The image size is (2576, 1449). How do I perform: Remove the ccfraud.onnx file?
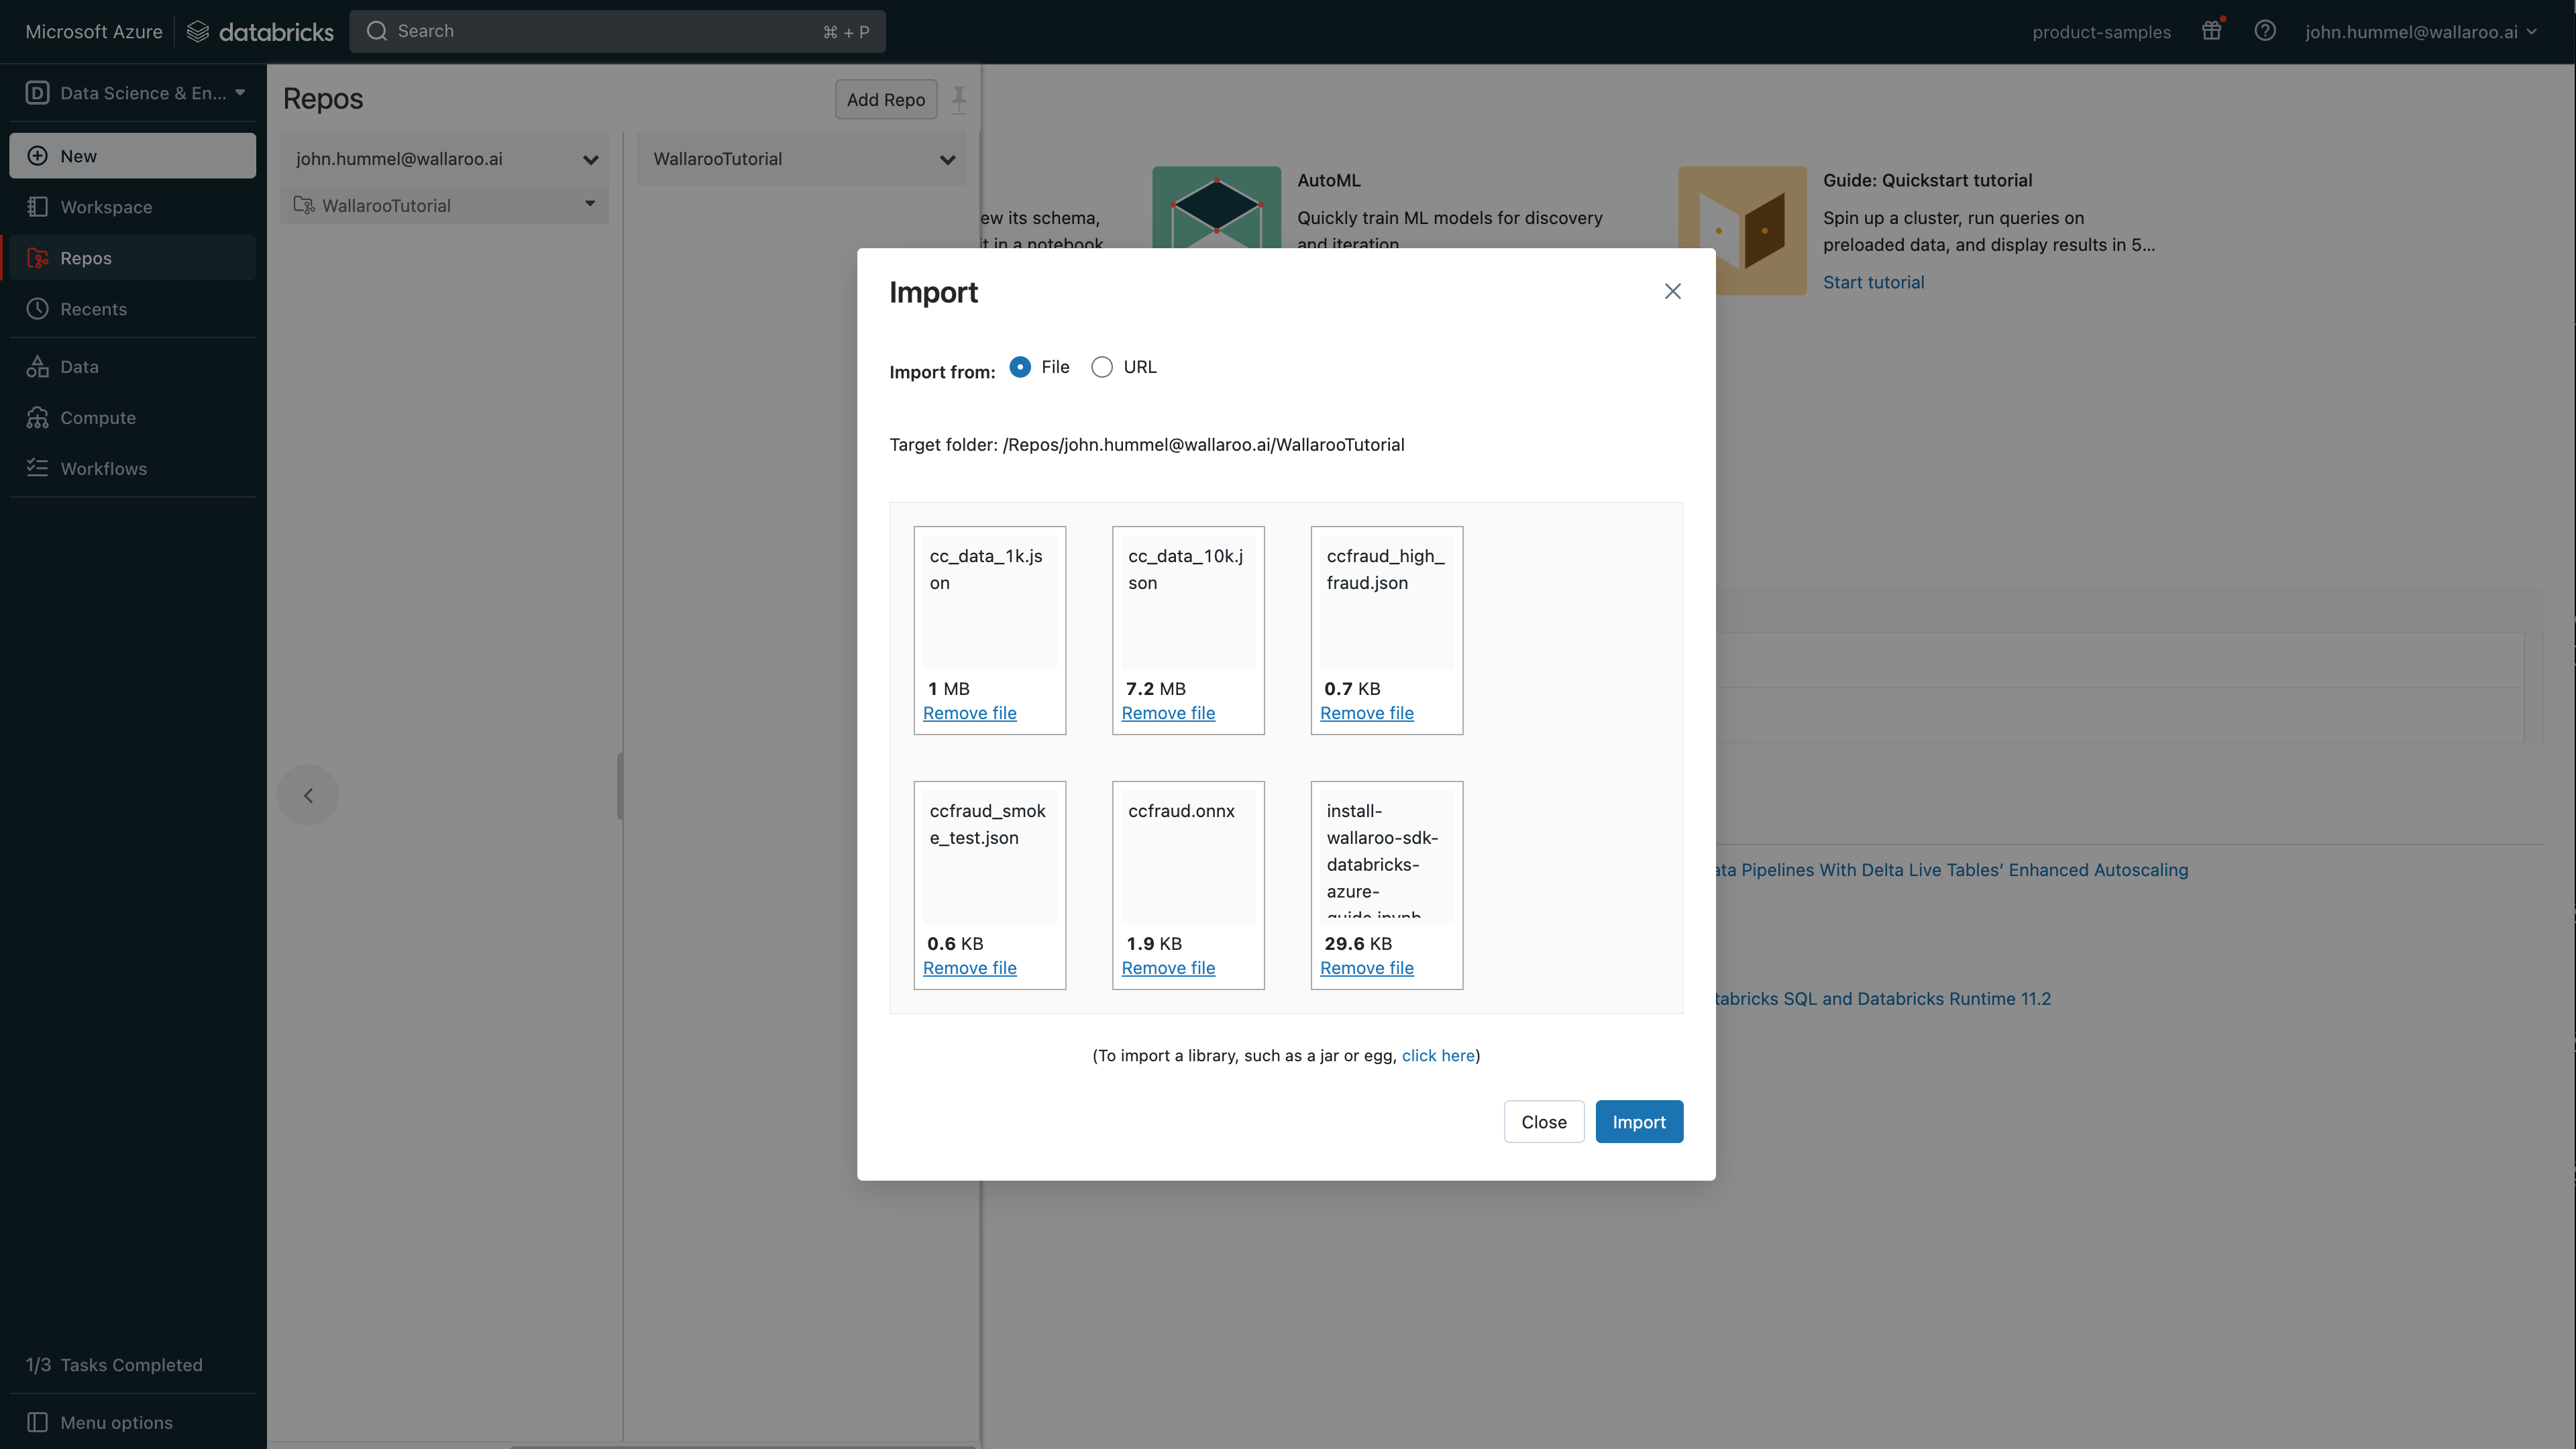[1168, 968]
